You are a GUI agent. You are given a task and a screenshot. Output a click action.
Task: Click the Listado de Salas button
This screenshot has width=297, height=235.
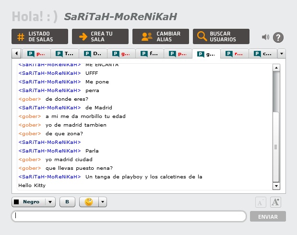click(40, 36)
